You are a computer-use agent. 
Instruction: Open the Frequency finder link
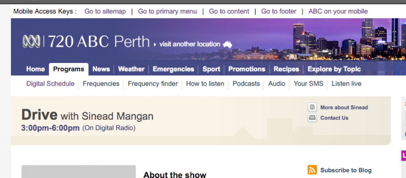(x=153, y=84)
